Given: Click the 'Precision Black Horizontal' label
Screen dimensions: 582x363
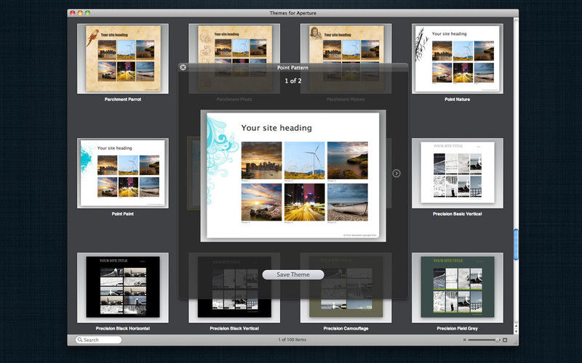Looking at the screenshot, I should [x=123, y=328].
